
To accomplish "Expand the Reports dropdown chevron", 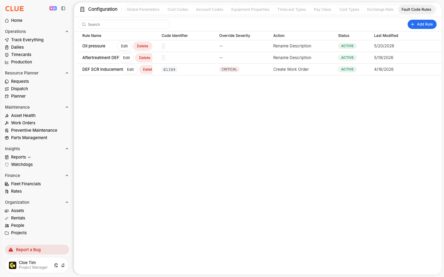I will click(29, 157).
